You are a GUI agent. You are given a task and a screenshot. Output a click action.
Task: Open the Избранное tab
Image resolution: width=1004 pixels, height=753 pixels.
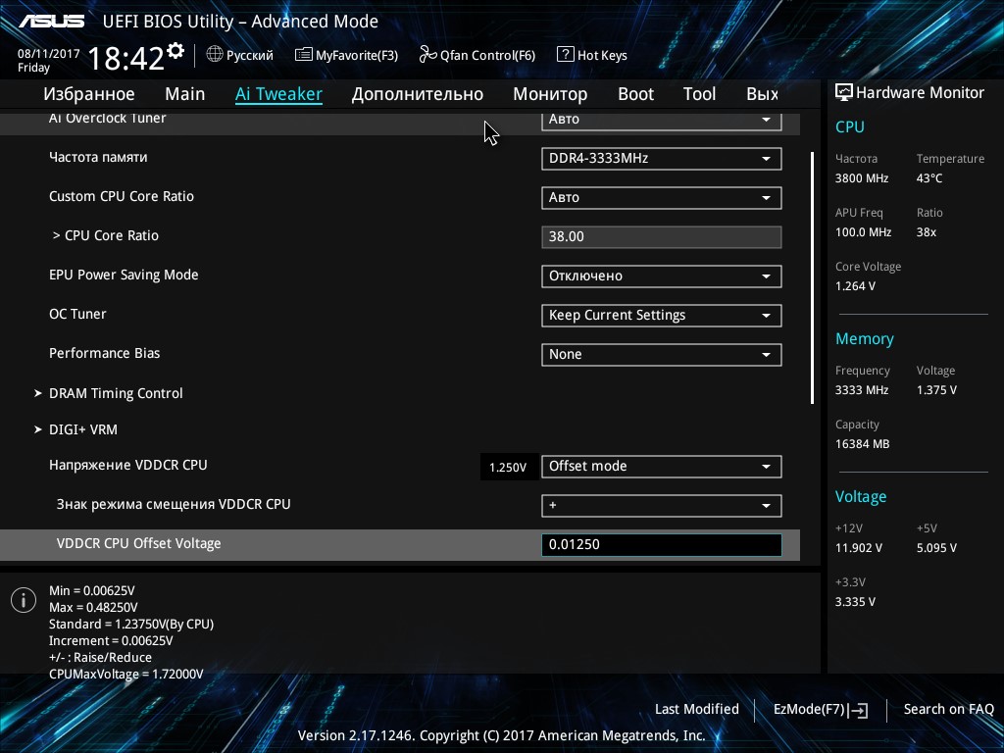(89, 94)
